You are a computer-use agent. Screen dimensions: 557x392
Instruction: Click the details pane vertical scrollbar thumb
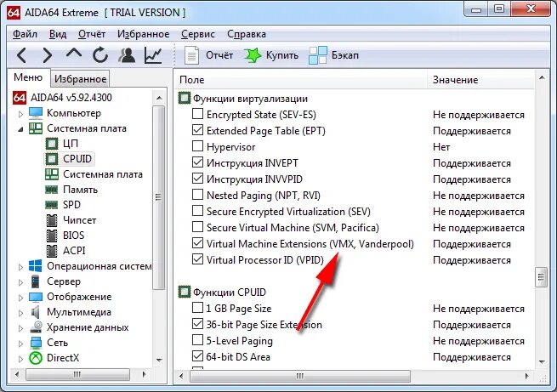[x=541, y=276]
